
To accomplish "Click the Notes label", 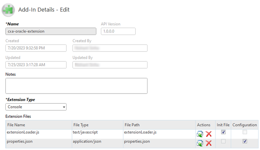I will point(10,74).
